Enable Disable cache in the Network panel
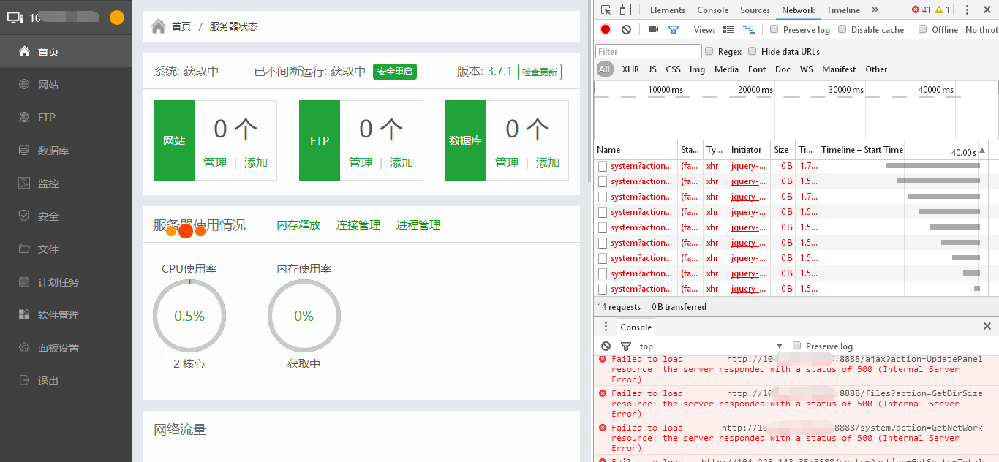999x462 pixels. [x=842, y=29]
